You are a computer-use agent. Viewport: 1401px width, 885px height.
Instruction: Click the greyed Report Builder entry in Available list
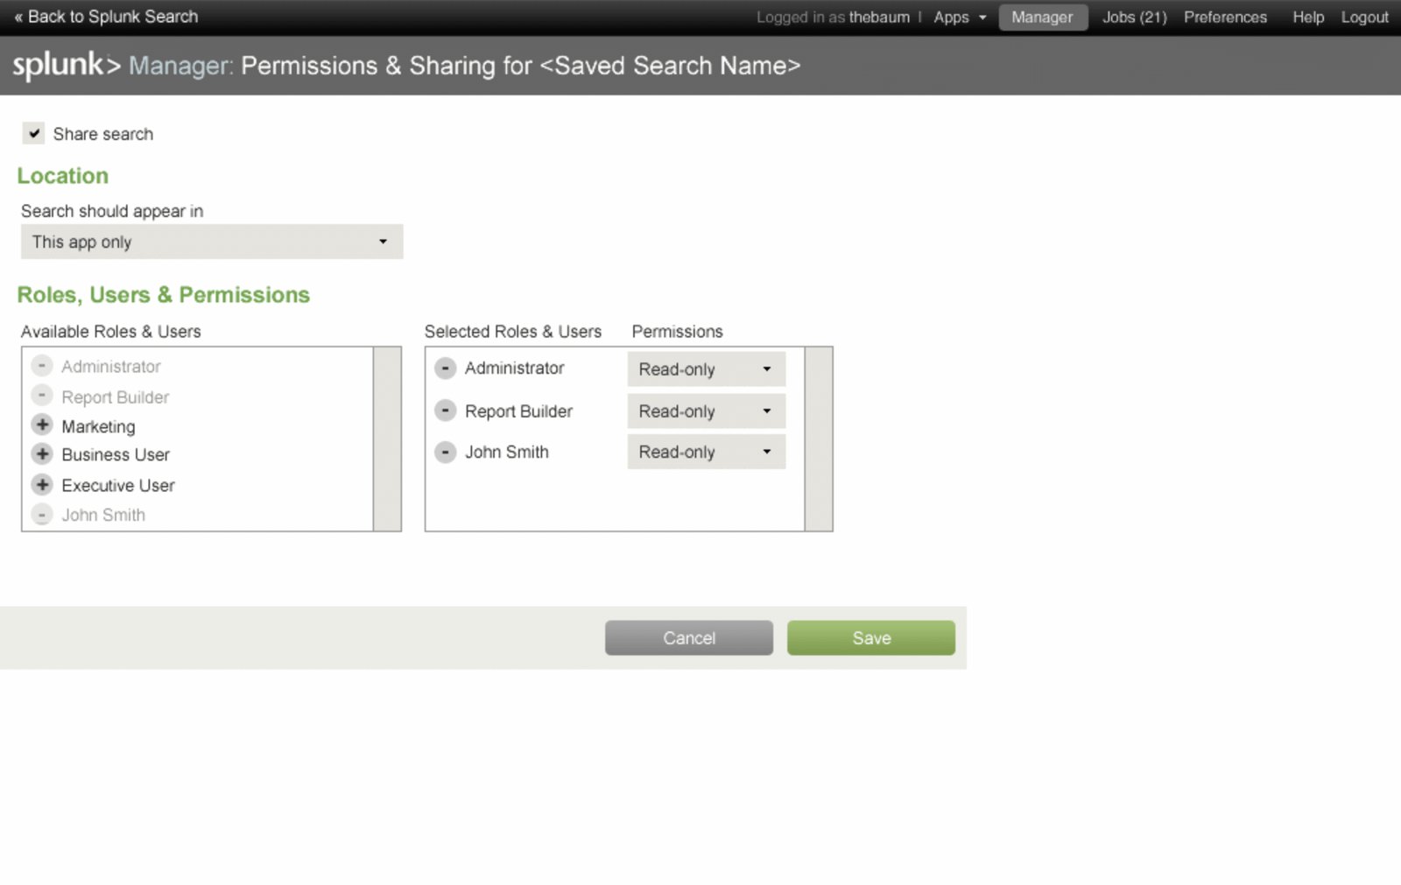(x=116, y=397)
